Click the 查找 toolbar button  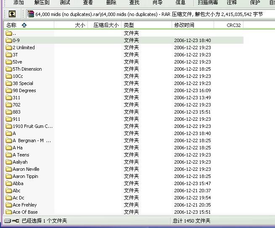(x=134, y=3)
